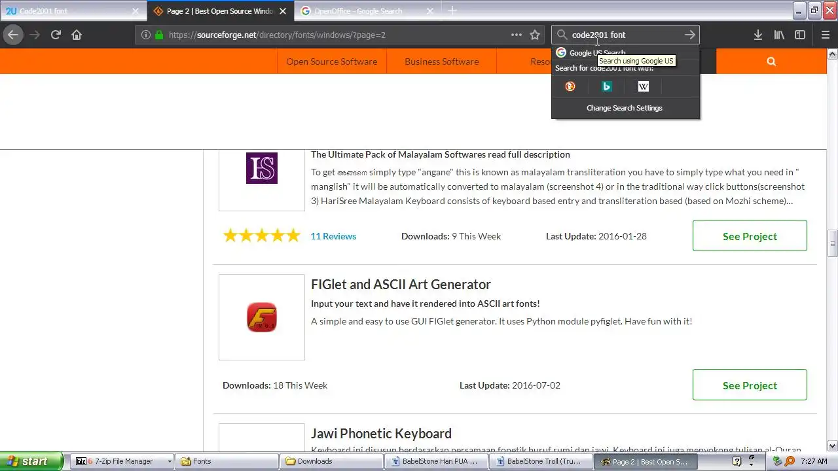The height and width of the screenshot is (471, 838).
Task: Open the 11 Reviews link
Action: pyautogui.click(x=333, y=236)
